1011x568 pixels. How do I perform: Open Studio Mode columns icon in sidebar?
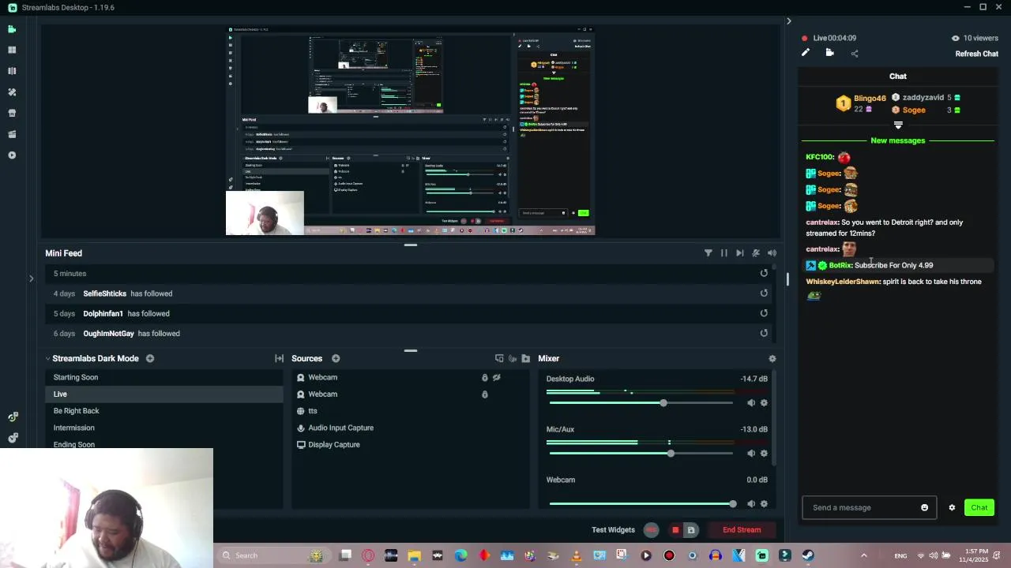pyautogui.click(x=12, y=71)
